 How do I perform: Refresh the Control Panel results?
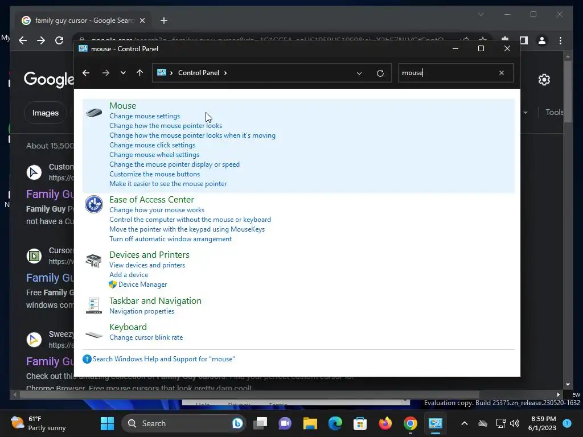(x=380, y=73)
